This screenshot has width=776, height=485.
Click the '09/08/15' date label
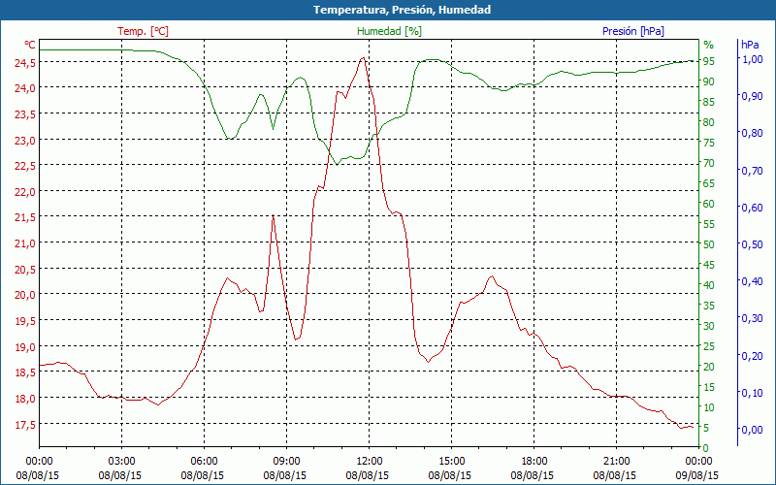click(696, 476)
